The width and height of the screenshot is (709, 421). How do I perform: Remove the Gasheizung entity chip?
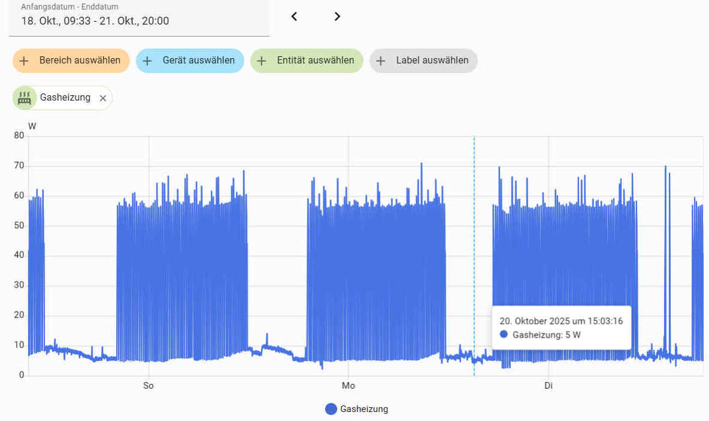(102, 98)
